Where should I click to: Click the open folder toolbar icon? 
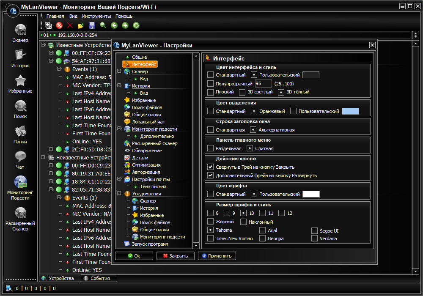click(80, 26)
